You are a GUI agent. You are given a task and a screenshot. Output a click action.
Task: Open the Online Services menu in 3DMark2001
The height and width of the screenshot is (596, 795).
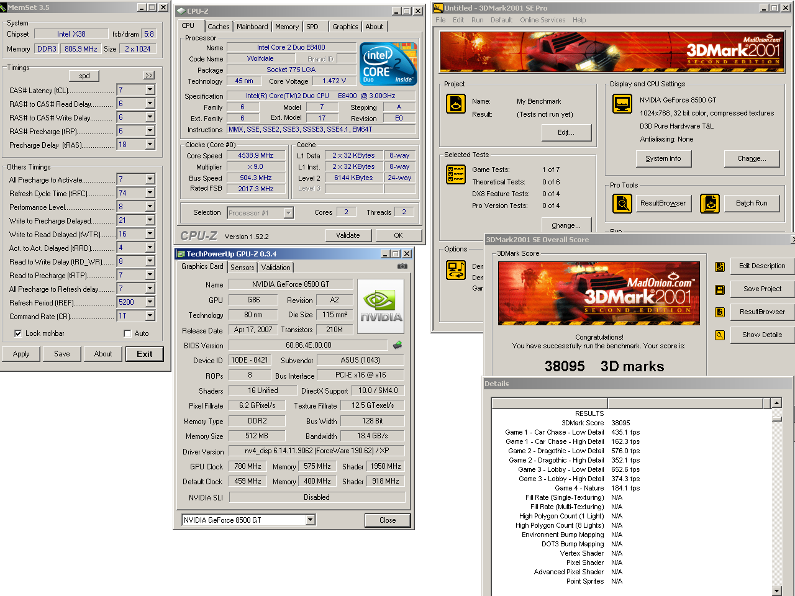(x=543, y=20)
